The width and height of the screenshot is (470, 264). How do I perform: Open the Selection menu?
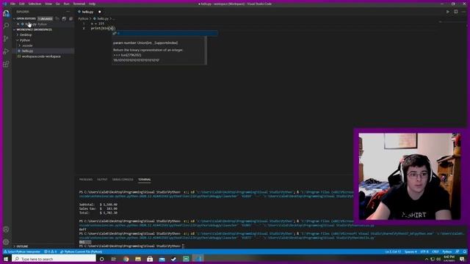click(35, 4)
